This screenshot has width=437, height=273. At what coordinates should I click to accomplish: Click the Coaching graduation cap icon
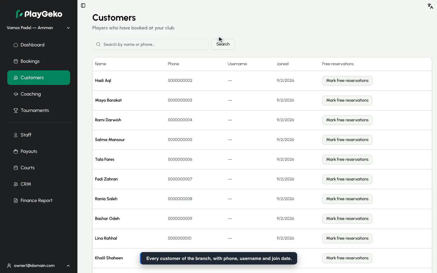[16, 94]
